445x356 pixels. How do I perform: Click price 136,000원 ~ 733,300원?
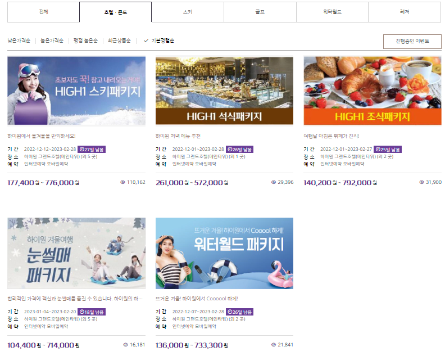pyautogui.click(x=192, y=345)
